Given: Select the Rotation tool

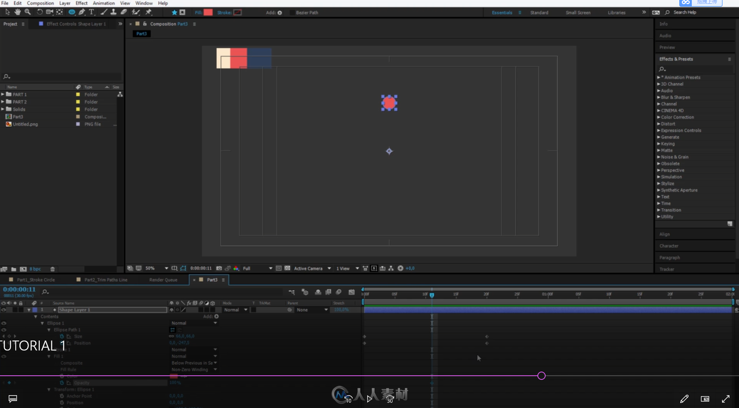Looking at the screenshot, I should click(40, 12).
